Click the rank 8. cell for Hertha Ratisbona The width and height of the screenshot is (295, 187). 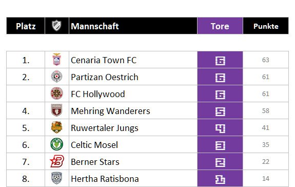pos(26,179)
